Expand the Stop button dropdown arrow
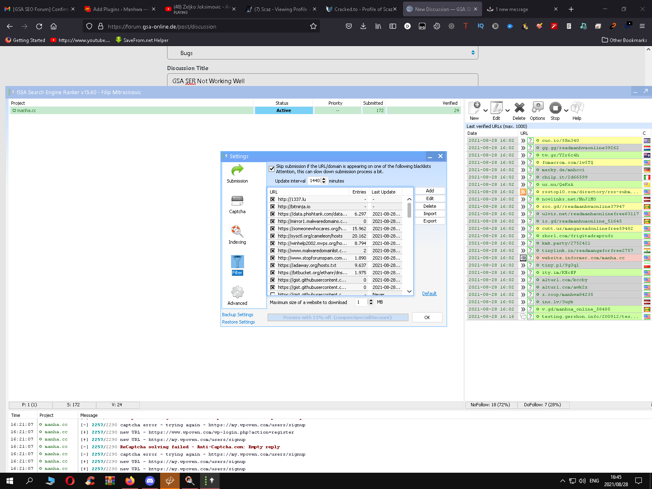Viewport: 652px width, 489px height. [566, 110]
